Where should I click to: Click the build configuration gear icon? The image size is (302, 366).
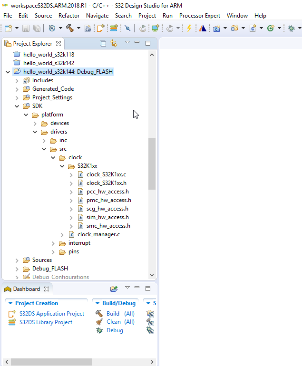(52, 28)
